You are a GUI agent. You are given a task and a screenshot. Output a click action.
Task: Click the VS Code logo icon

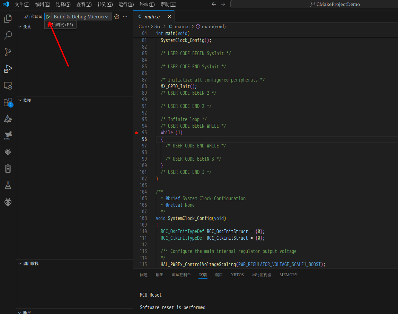click(x=6, y=4)
